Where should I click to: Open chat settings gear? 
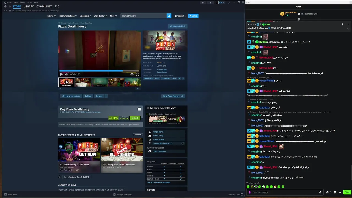tap(340, 192)
